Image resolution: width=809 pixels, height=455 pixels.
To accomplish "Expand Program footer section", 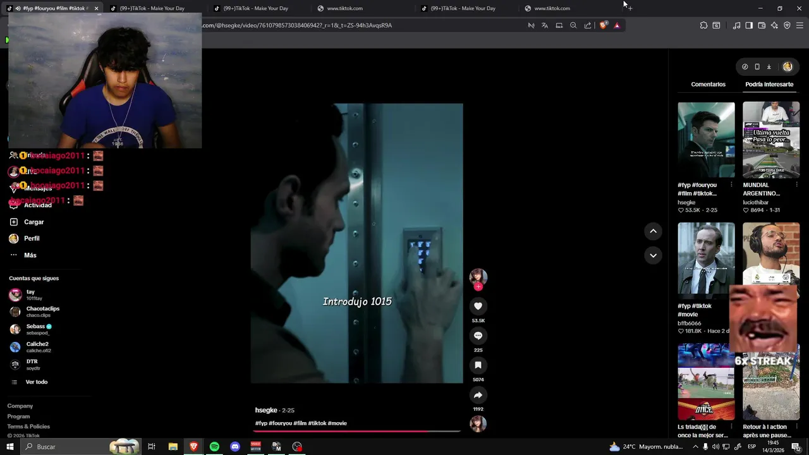I will click(x=18, y=416).
